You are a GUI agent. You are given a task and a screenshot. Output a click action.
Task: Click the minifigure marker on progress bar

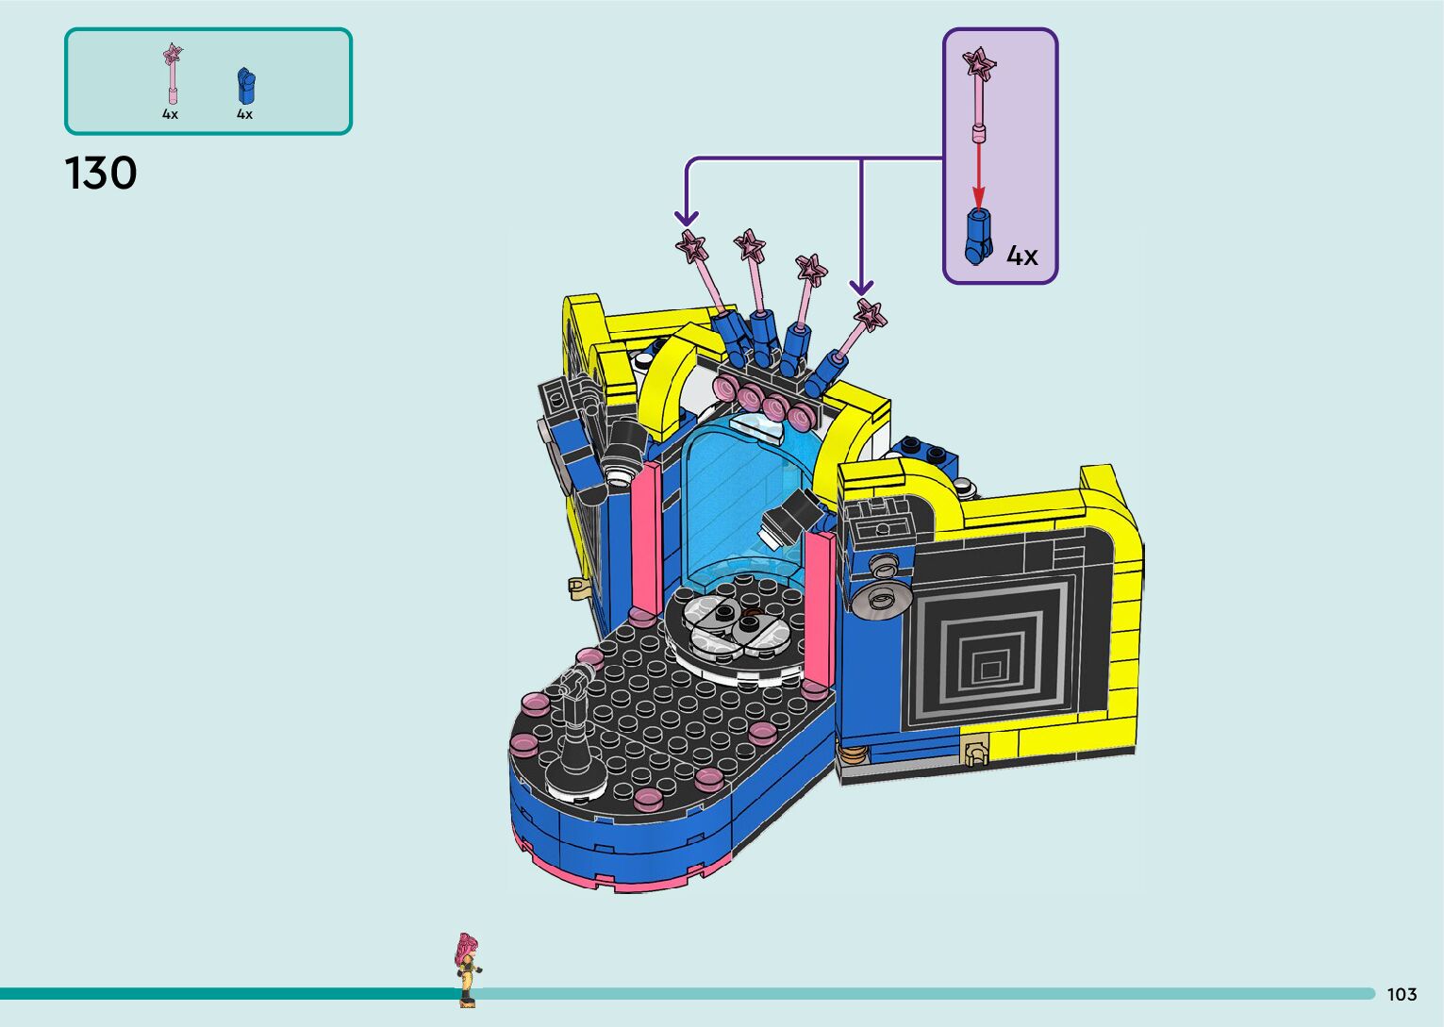[467, 969]
